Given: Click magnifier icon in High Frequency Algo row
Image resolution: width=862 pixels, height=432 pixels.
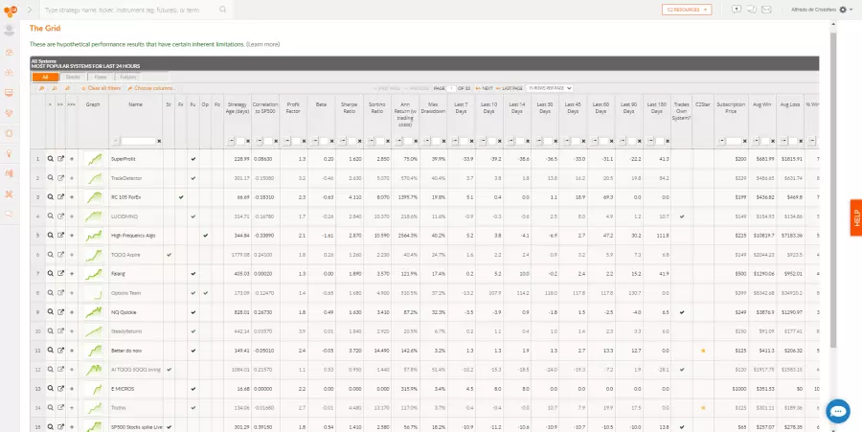Looking at the screenshot, I should [50, 236].
